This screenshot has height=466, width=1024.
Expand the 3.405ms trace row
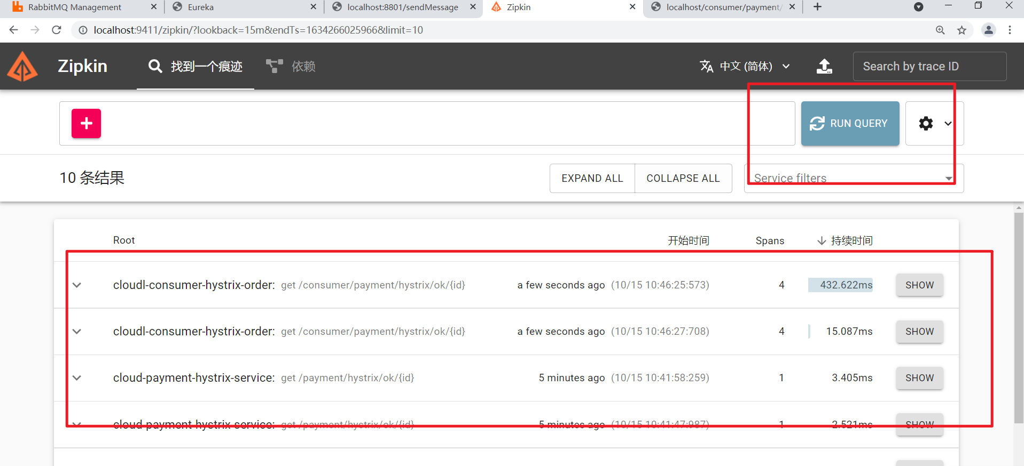tap(77, 378)
